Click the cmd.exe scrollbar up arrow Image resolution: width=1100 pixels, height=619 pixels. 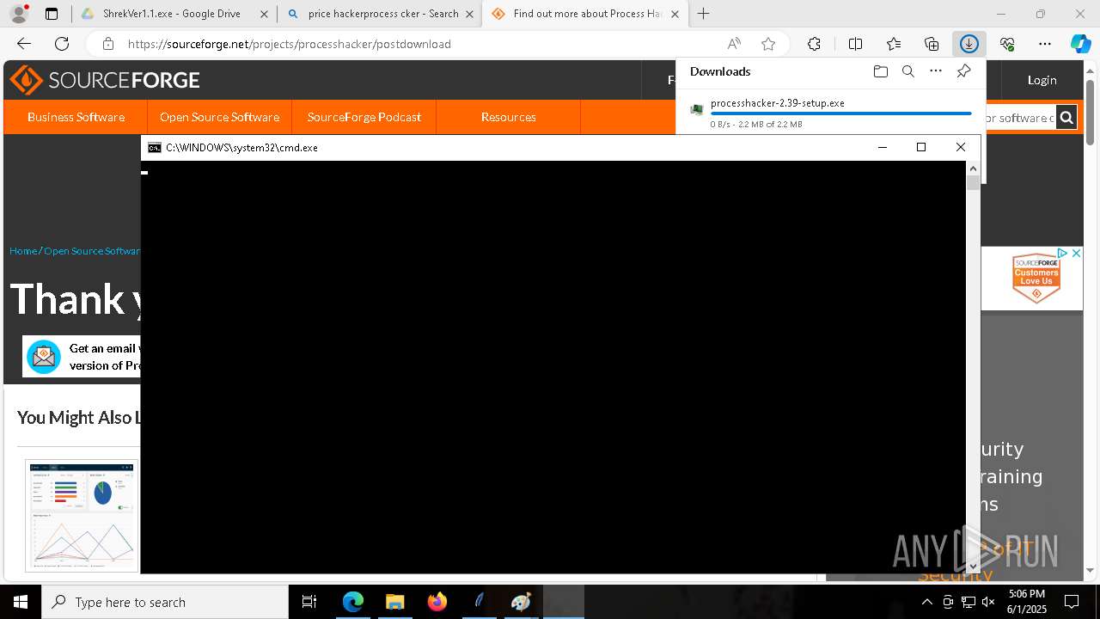[973, 169]
